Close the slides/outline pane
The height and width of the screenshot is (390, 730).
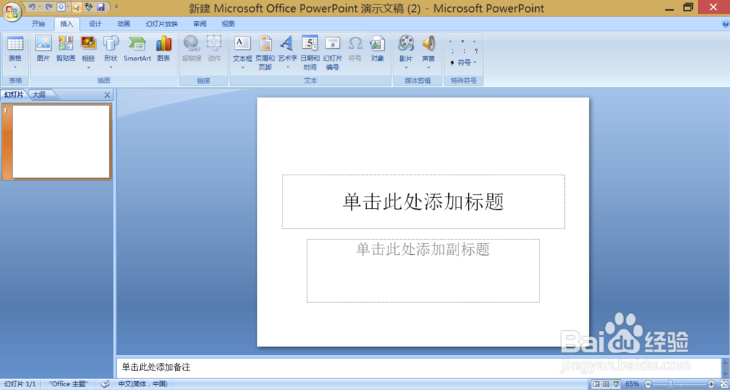click(x=107, y=95)
